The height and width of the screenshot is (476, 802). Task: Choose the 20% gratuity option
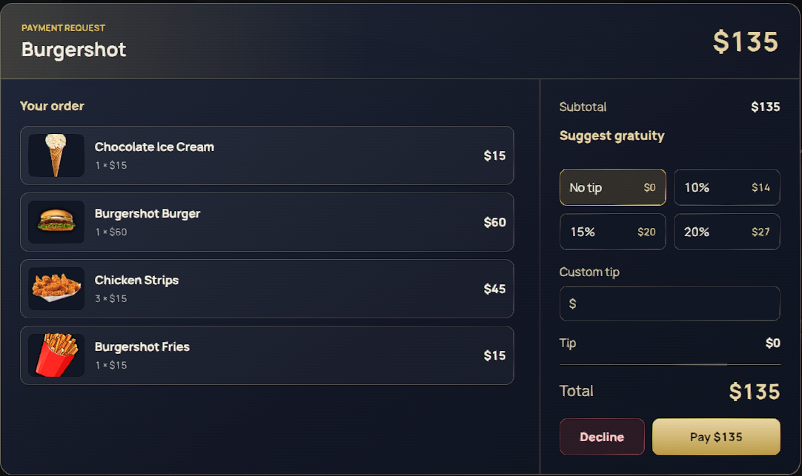pyautogui.click(x=727, y=232)
